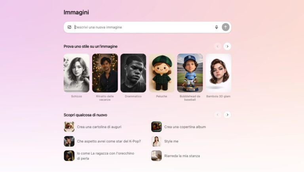Click the pearl earring painting icon

(x=69, y=156)
